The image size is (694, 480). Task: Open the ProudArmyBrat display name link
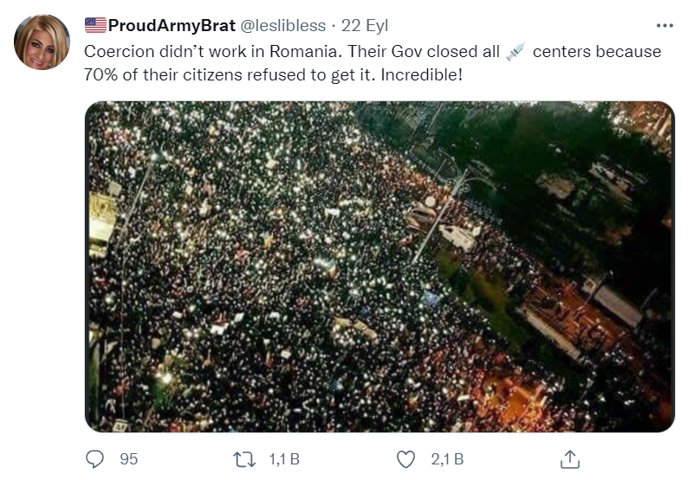coord(159,25)
